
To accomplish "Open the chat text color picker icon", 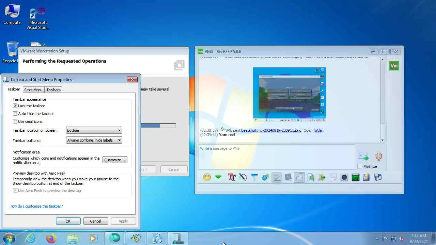I will [x=243, y=177].
